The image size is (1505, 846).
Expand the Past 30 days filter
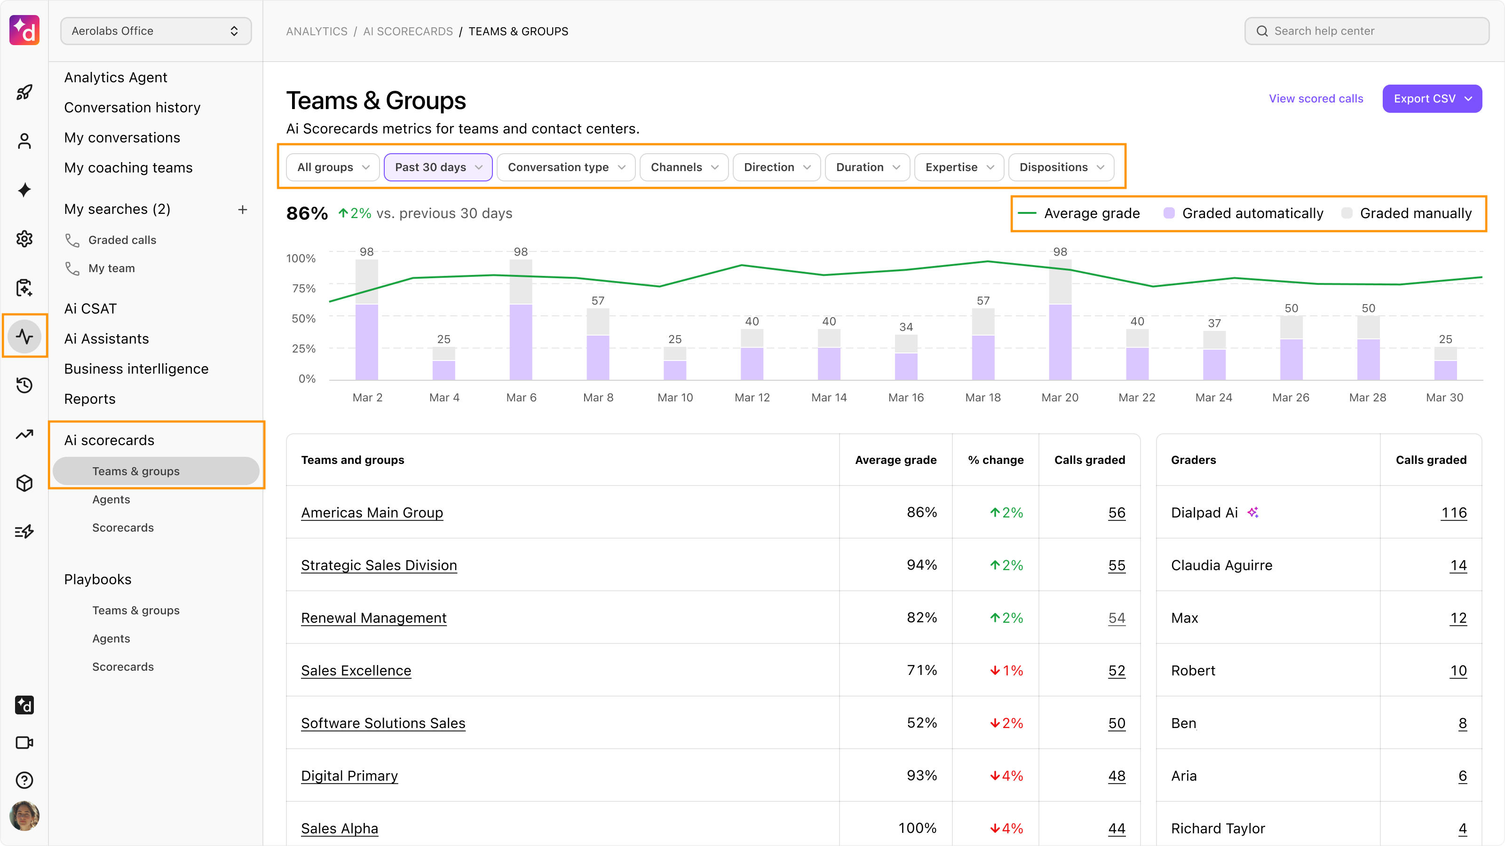pyautogui.click(x=438, y=167)
